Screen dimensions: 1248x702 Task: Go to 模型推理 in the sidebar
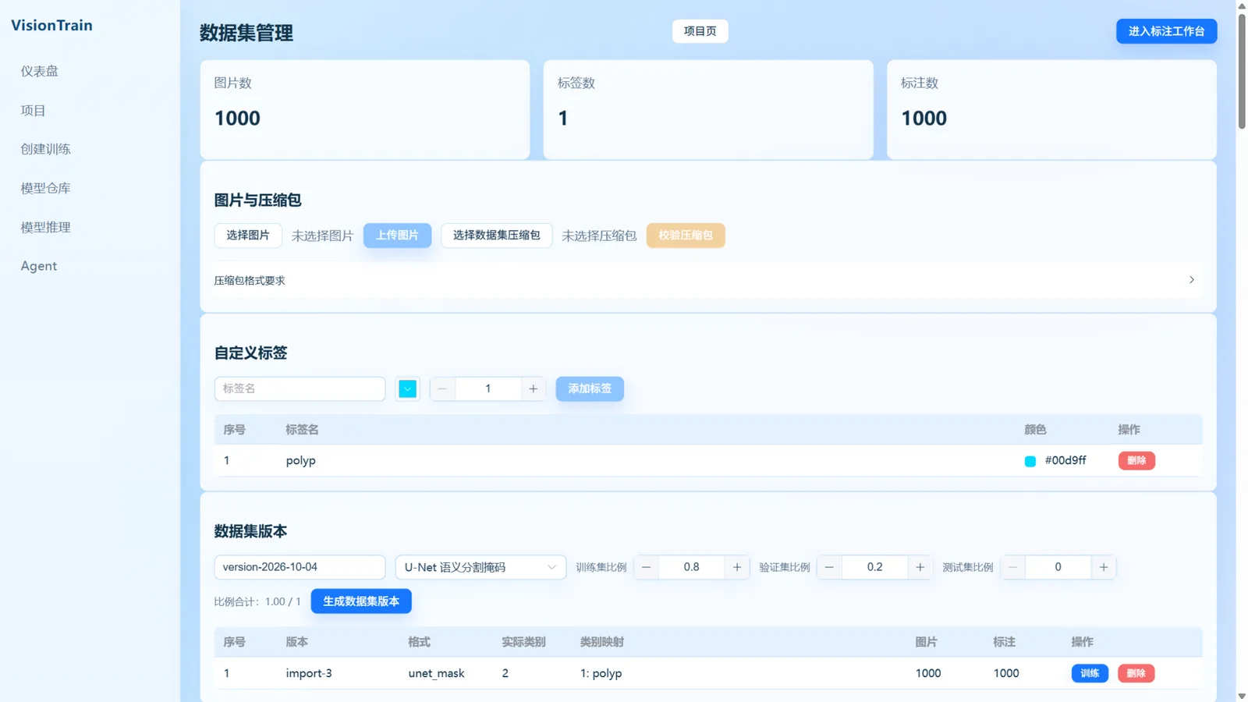click(x=45, y=227)
